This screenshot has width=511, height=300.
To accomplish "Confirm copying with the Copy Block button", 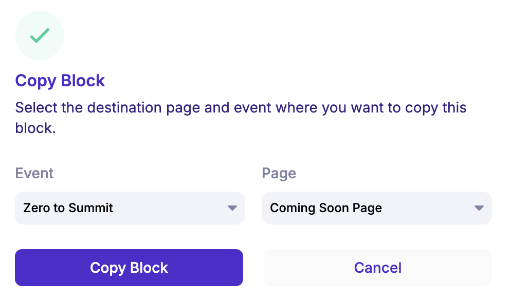I will click(x=129, y=268).
